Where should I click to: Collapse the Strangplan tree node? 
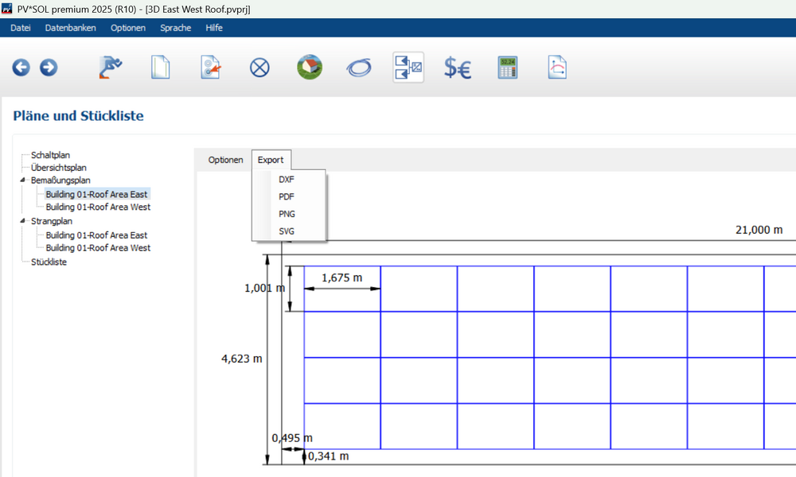tap(23, 222)
